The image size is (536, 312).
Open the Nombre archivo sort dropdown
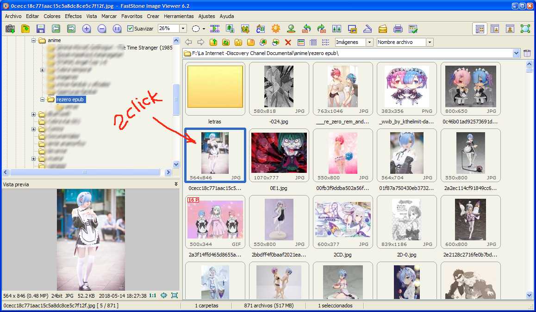(430, 43)
